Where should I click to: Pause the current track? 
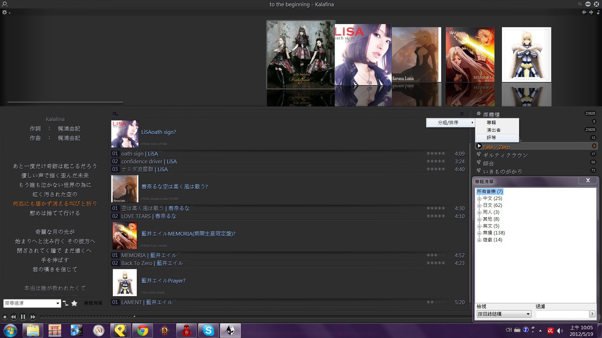(x=23, y=317)
